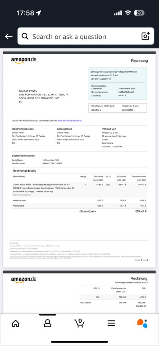Select the 'Rechnungsadresse' heading
The image size is (159, 346).
23,129
